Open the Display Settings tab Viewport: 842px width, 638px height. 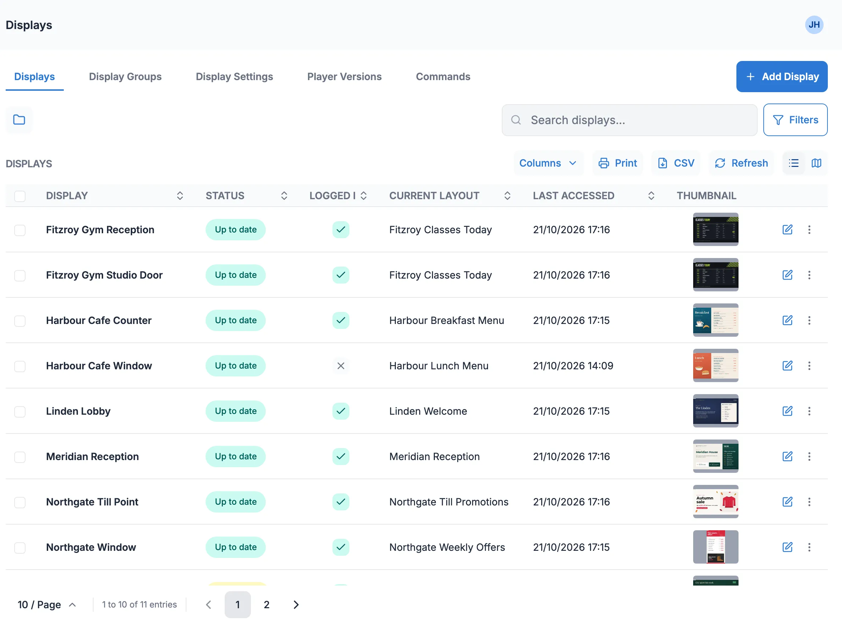coord(234,77)
